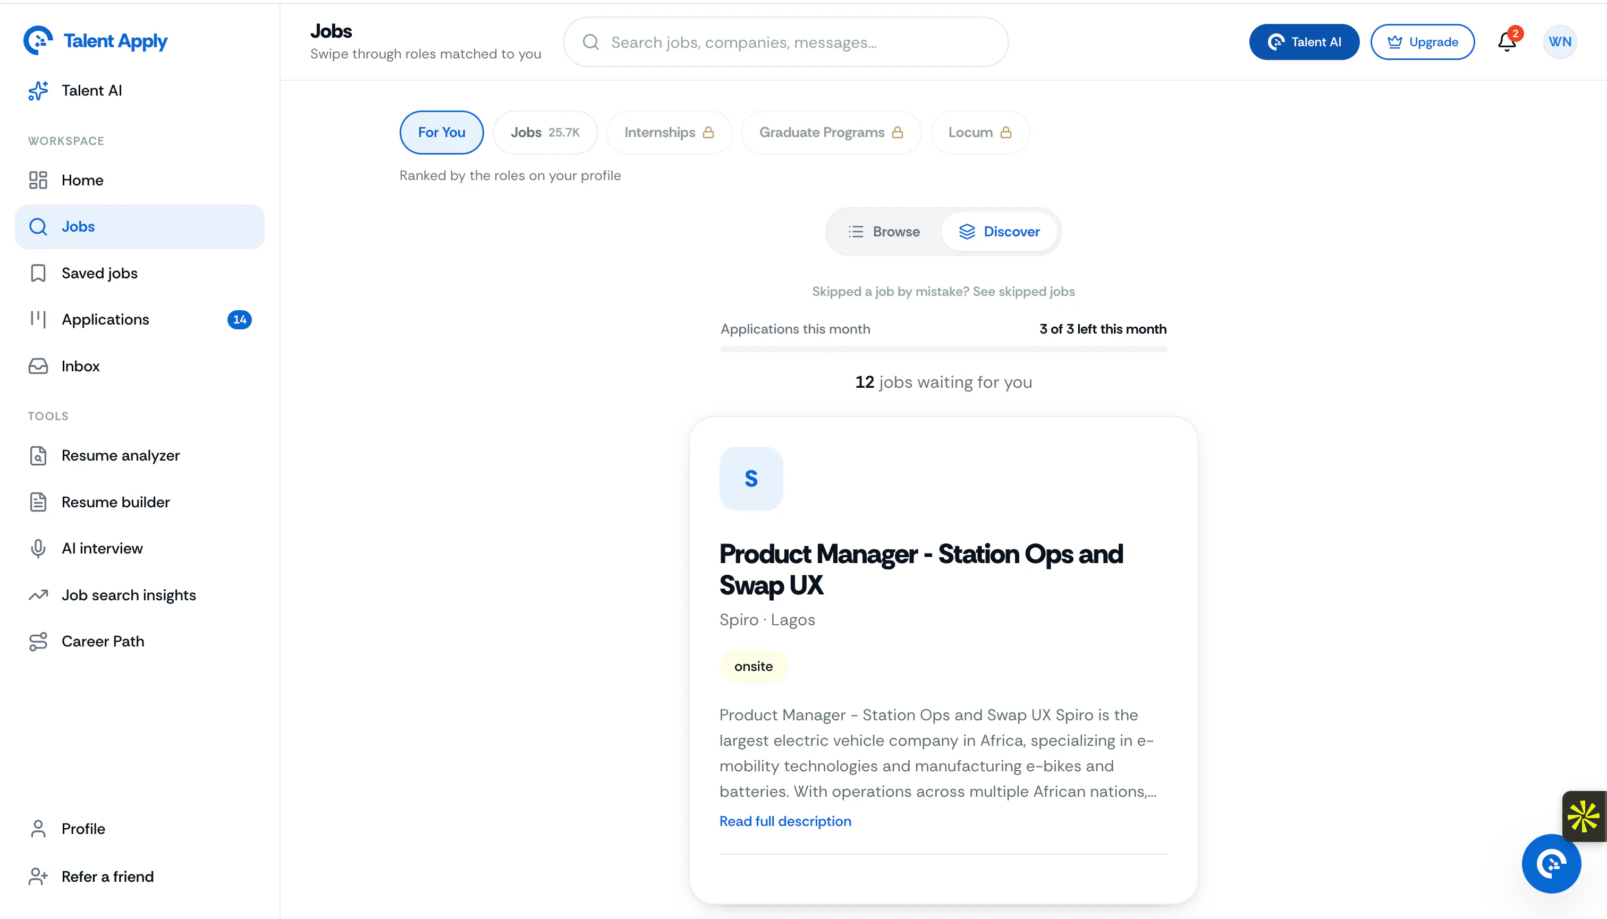Focus the search jobs input field

(x=785, y=42)
